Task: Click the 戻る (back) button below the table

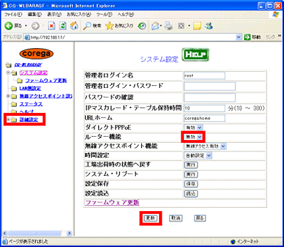Action: (x=200, y=218)
